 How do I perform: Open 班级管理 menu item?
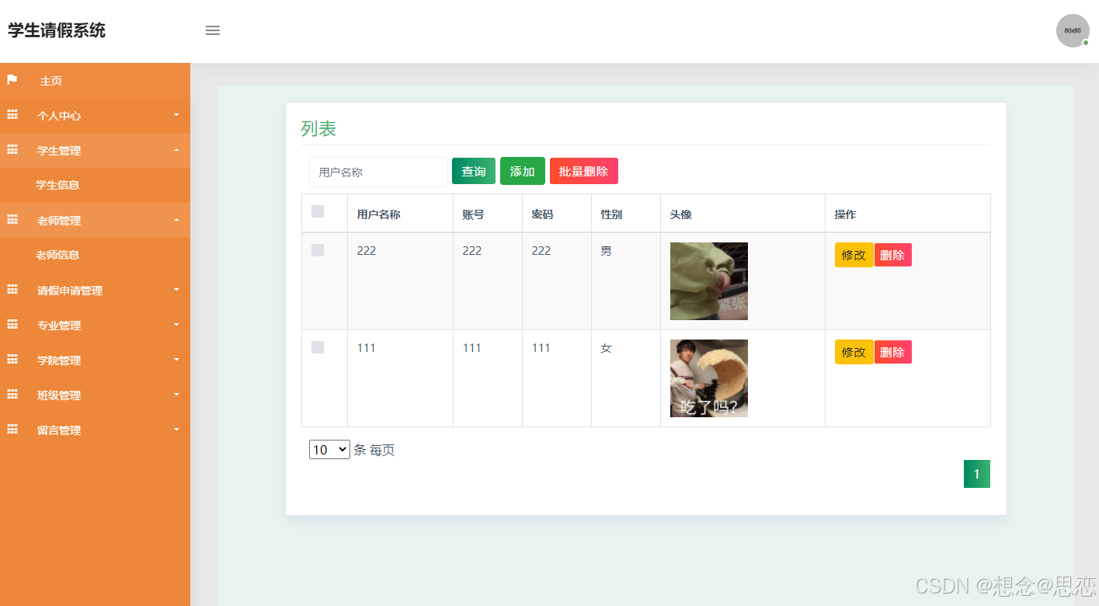pyautogui.click(x=95, y=395)
